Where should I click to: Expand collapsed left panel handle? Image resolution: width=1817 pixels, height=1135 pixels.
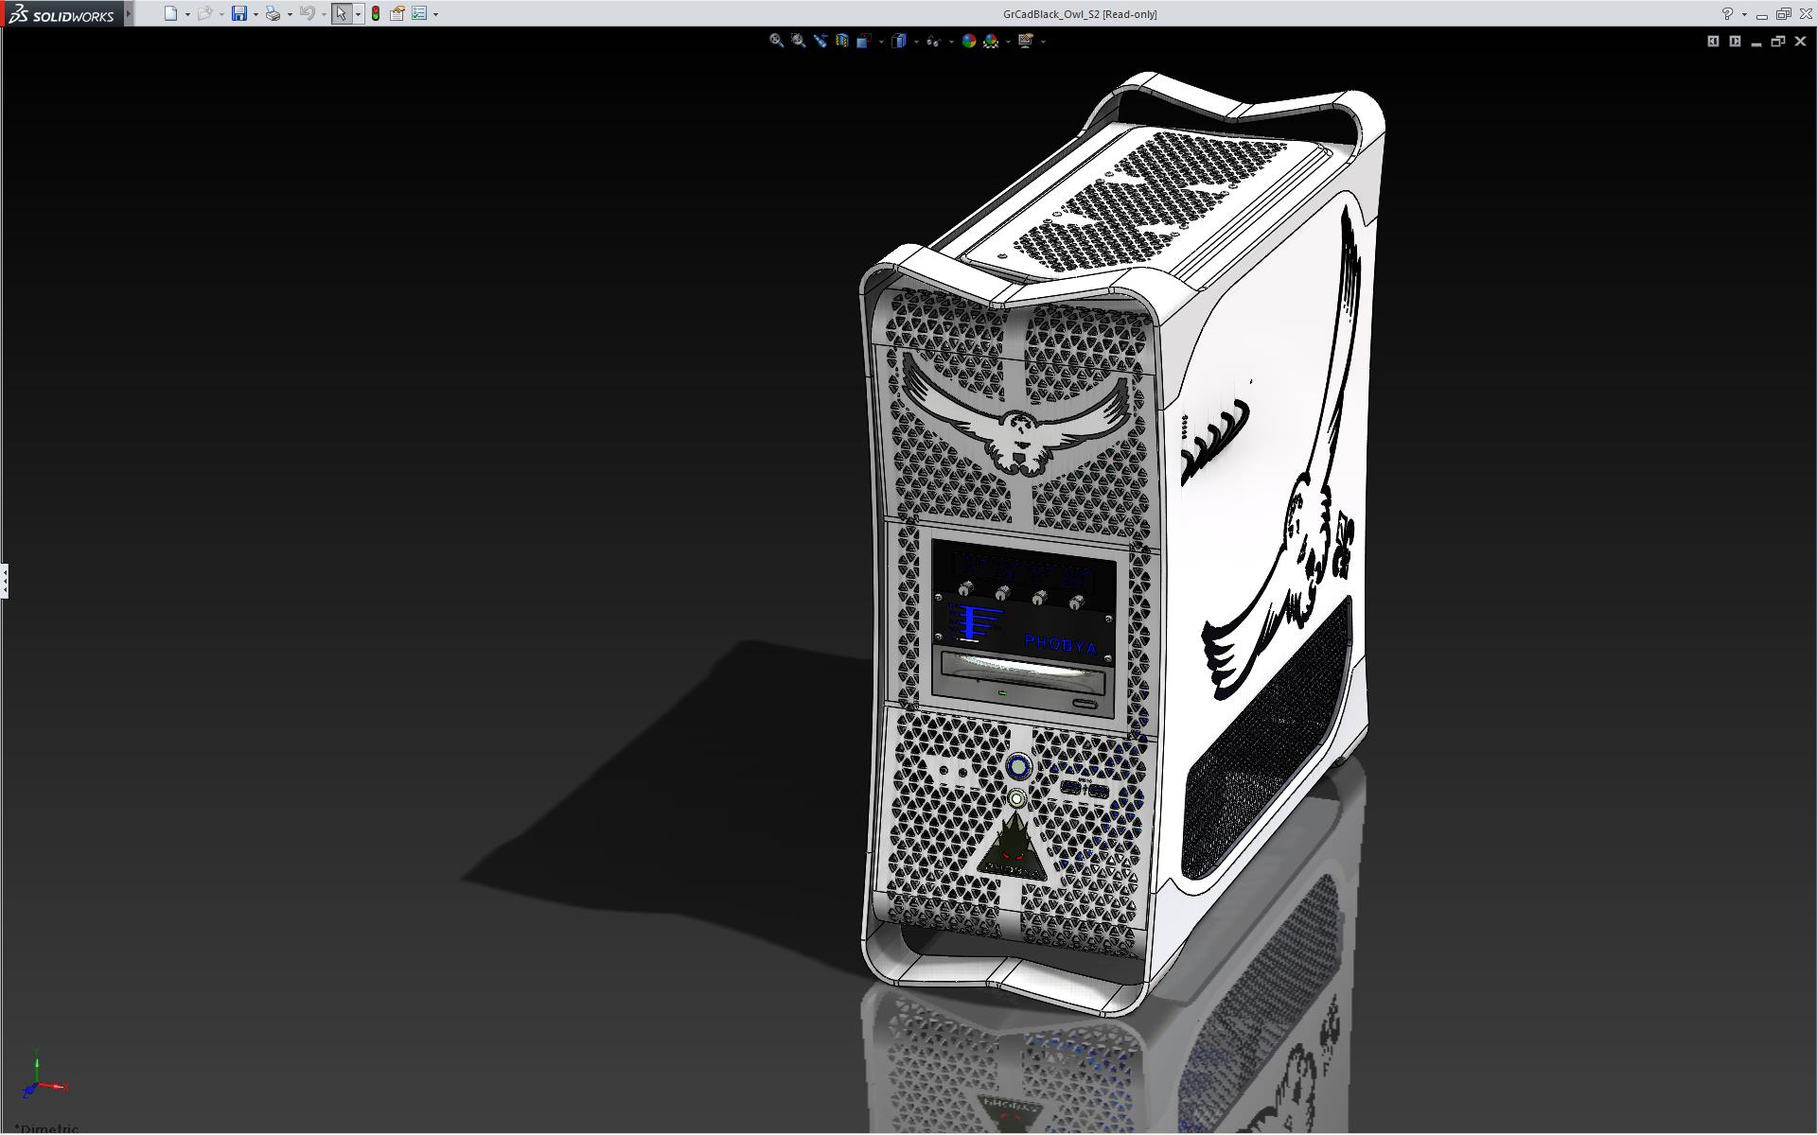(4, 580)
